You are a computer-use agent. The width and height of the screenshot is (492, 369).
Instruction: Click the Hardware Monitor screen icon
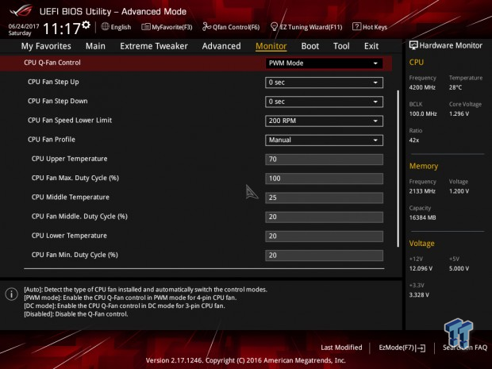click(413, 45)
